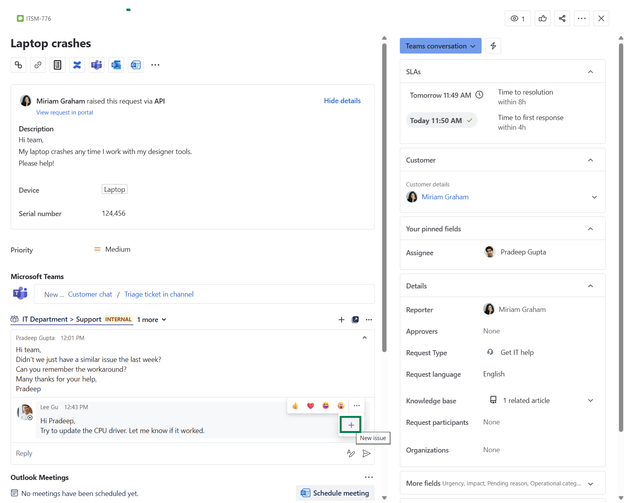Viewport: 624px width, 503px height.
Task: Click the Outlook email toolbar icon
Action: pos(116,65)
